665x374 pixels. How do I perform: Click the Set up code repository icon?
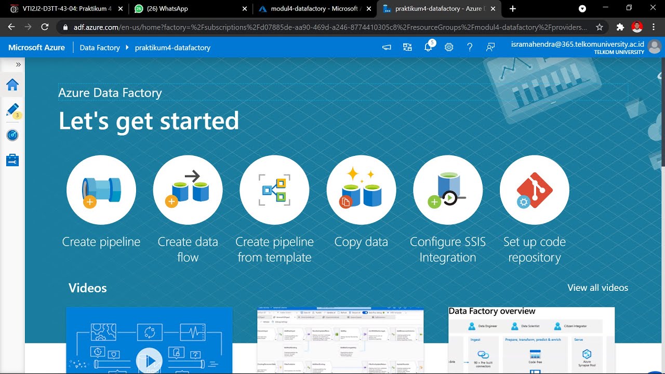[535, 190]
